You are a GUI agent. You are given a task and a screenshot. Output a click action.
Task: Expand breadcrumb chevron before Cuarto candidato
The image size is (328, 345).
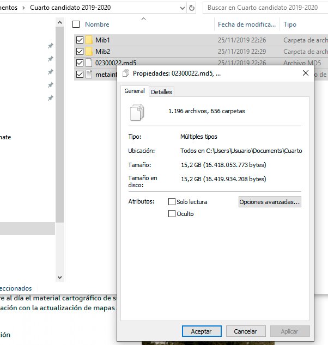point(25,8)
